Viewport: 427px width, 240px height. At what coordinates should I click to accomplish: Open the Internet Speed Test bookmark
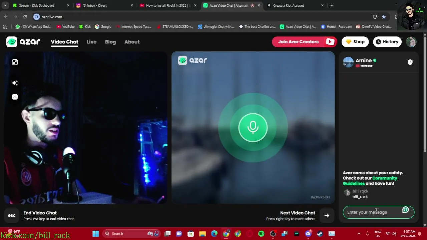pyautogui.click(x=133, y=27)
